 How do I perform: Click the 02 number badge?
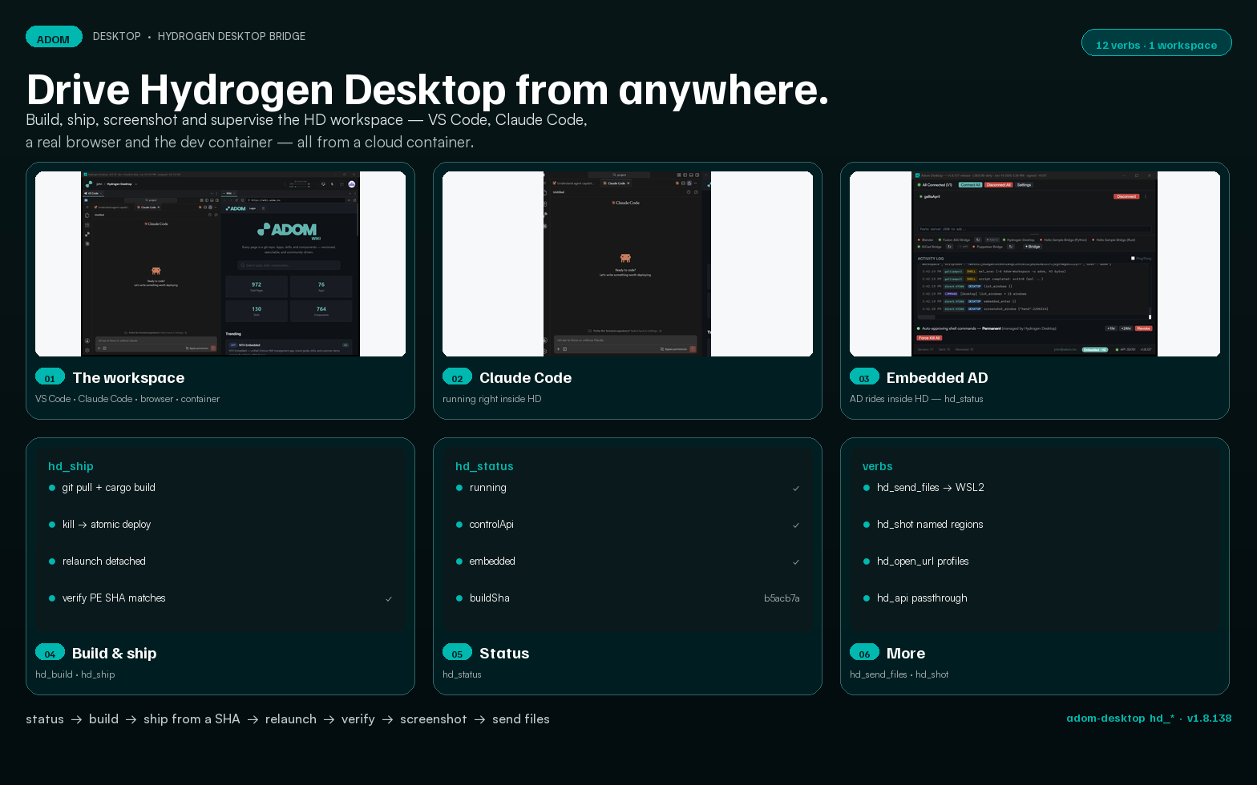(x=457, y=377)
